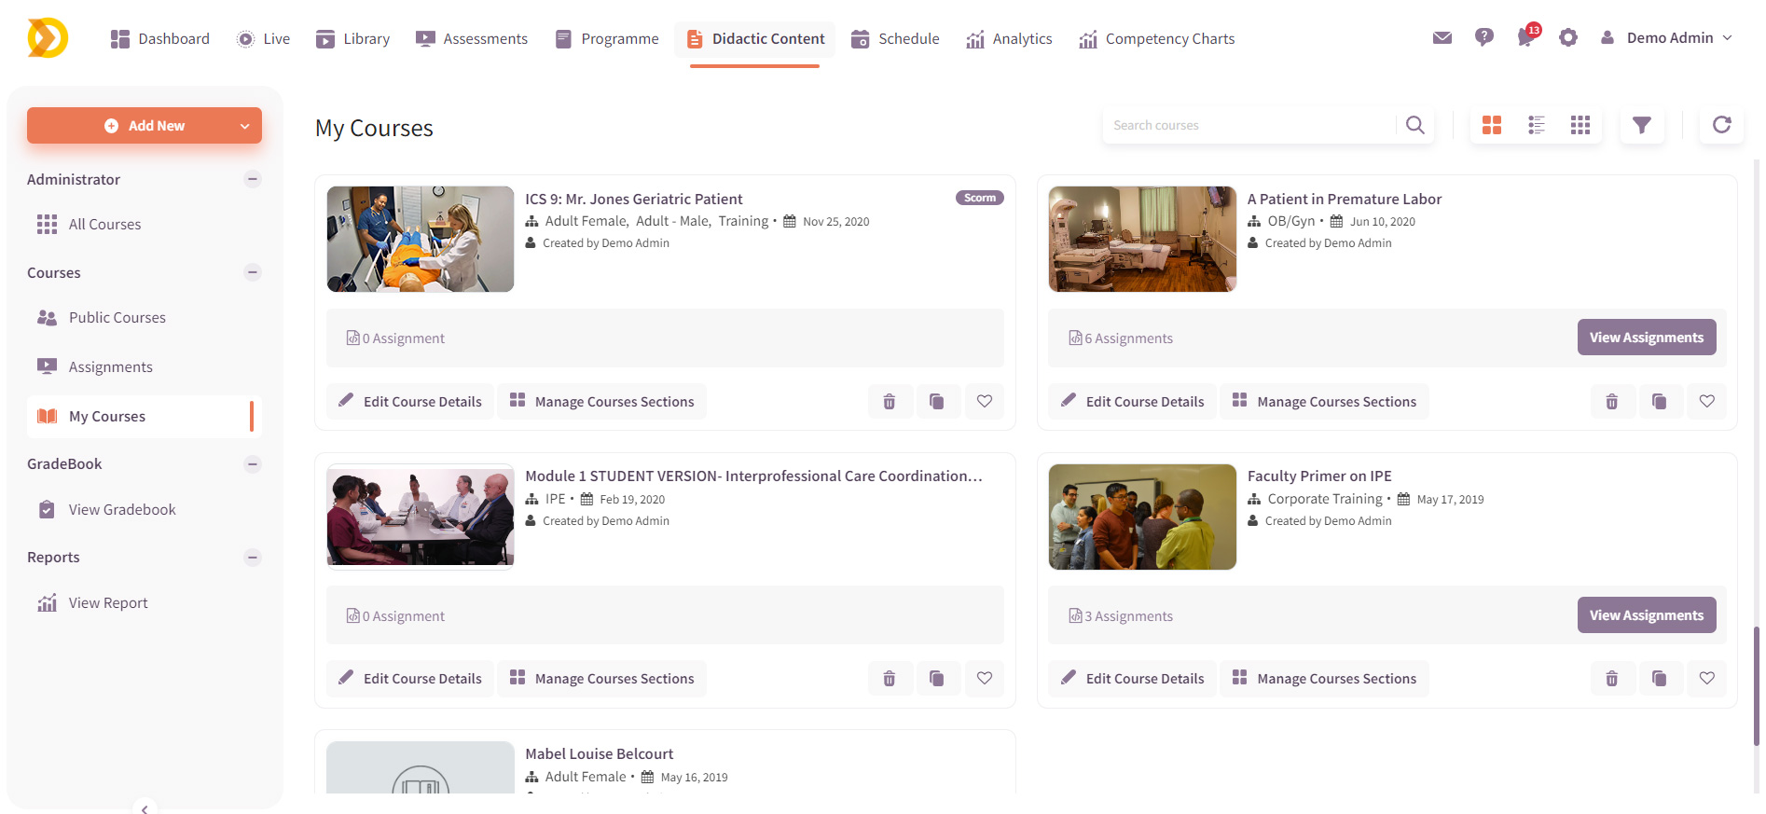Collapse the Administrator sidebar section
The image size is (1766, 814).
(253, 179)
